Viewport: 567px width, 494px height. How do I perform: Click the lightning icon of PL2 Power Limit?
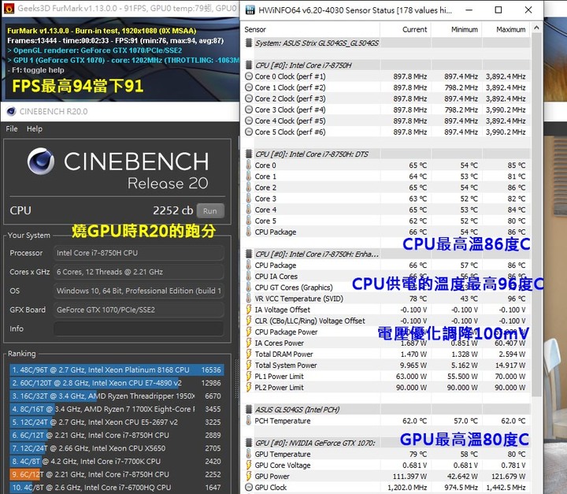click(248, 387)
